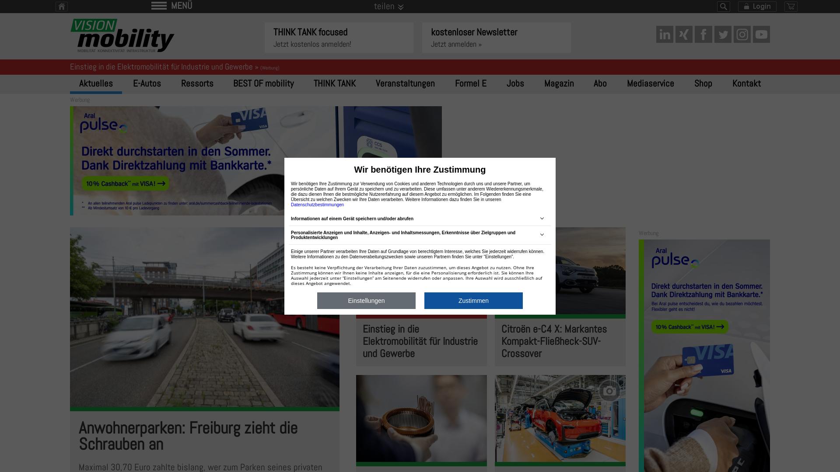The image size is (840, 472).
Task: Click the Instagram icon
Action: click(x=742, y=34)
